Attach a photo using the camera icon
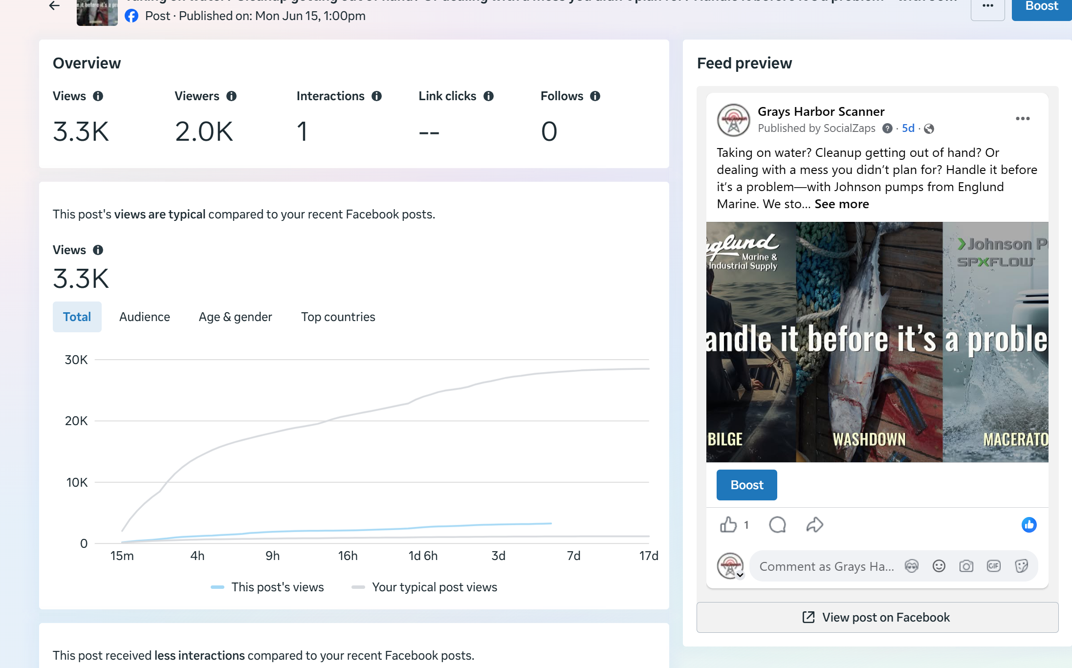Viewport: 1072px width, 668px height. (966, 566)
